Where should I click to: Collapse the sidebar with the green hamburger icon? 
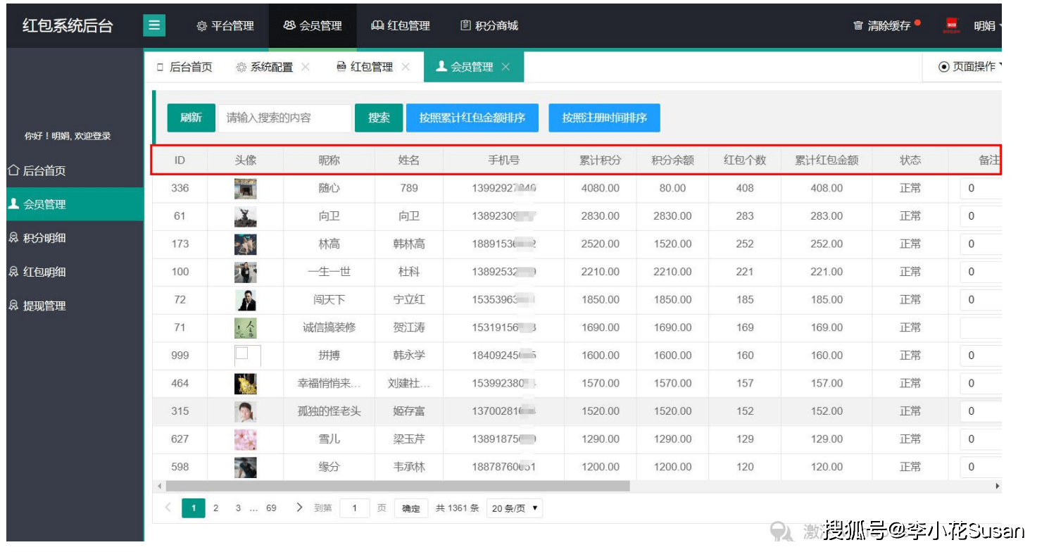click(x=153, y=25)
